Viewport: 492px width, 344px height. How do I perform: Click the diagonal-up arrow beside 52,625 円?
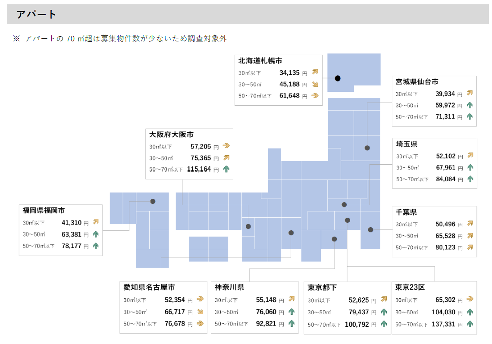point(384,299)
